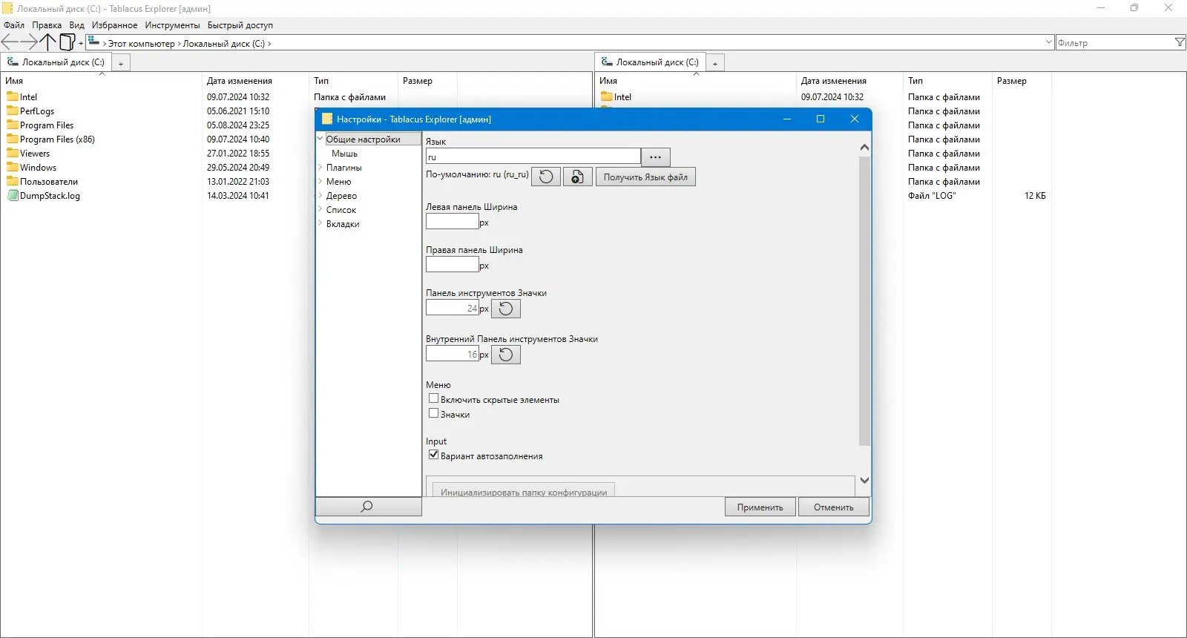Image resolution: width=1187 pixels, height=638 pixels.
Task: Go back using the left arrow toolbar icon
Action: 10,42
